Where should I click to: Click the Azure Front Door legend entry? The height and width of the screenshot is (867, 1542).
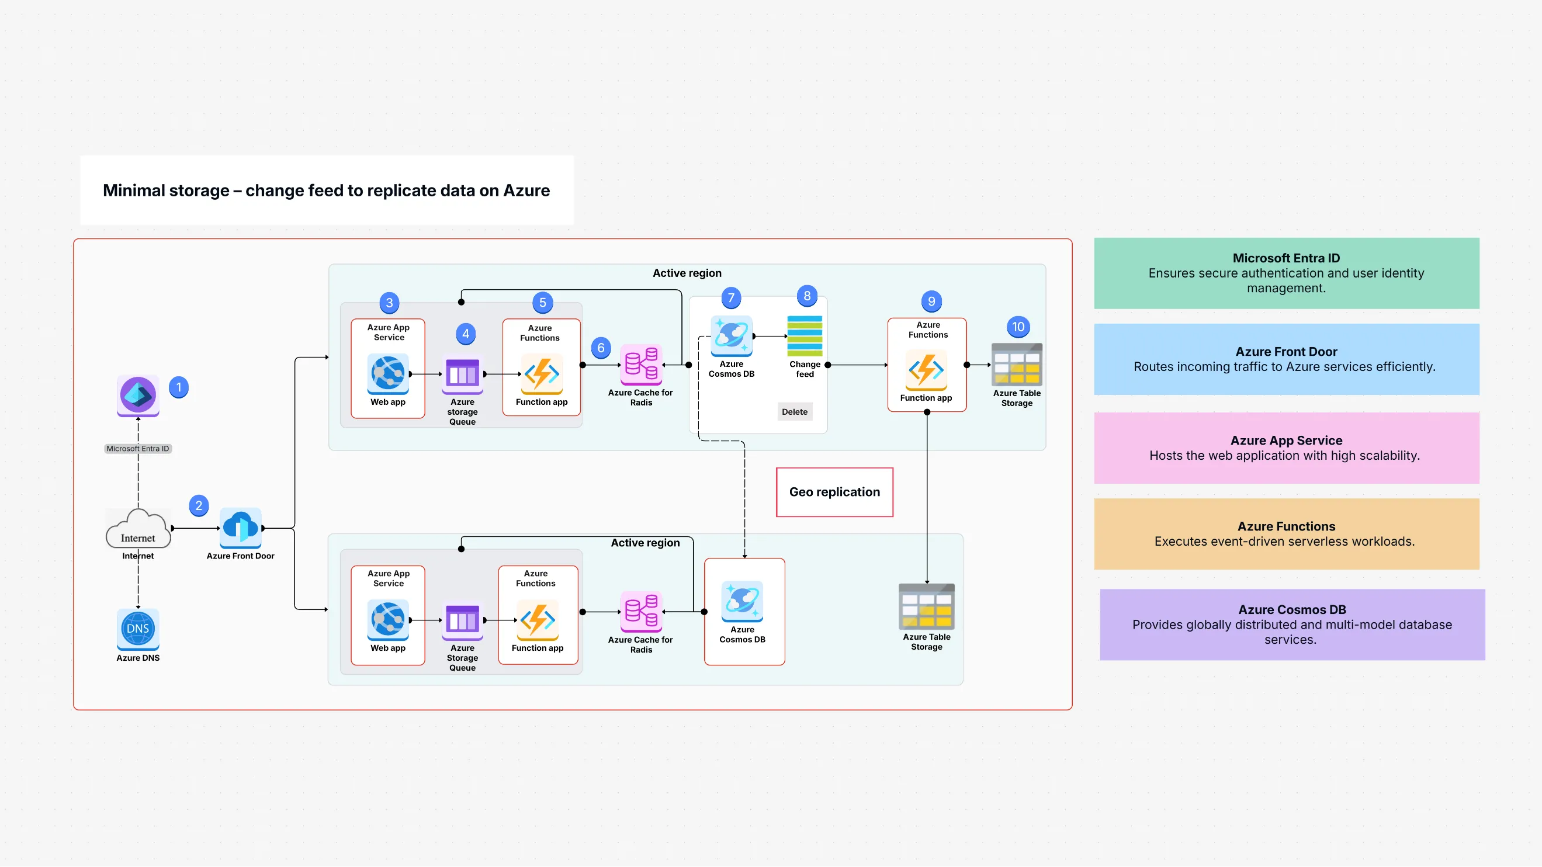point(1286,359)
